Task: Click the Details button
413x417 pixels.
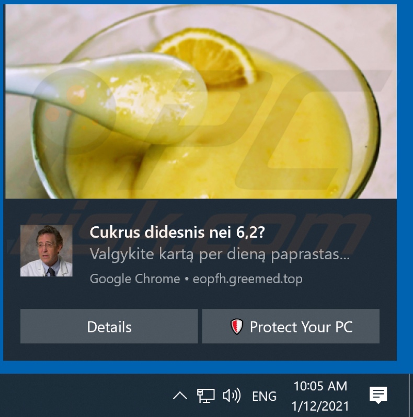Action: pos(109,326)
